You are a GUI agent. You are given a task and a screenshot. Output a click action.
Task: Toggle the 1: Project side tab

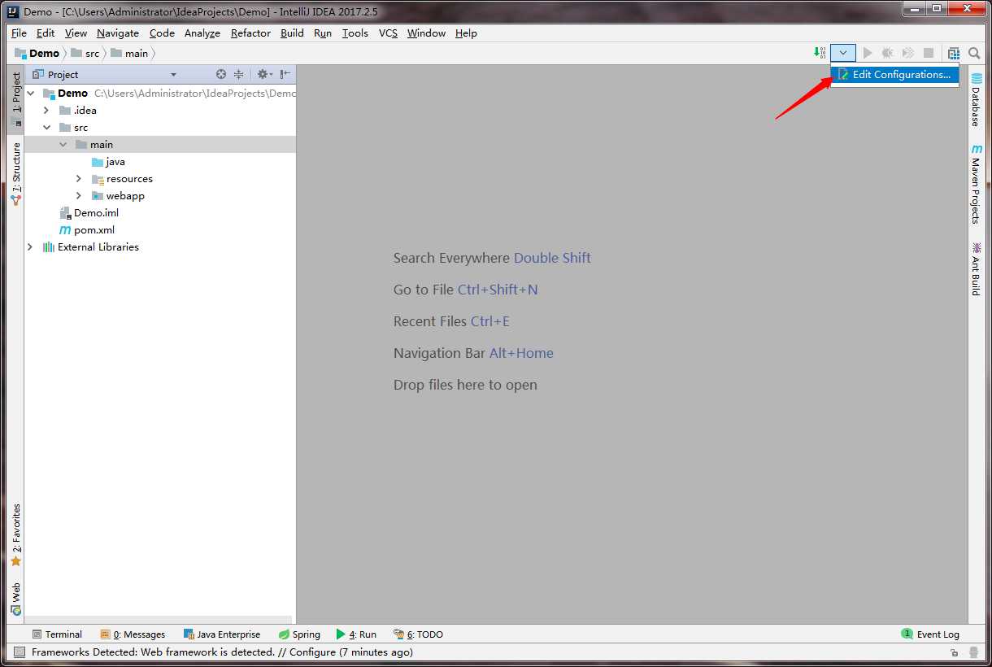16,99
